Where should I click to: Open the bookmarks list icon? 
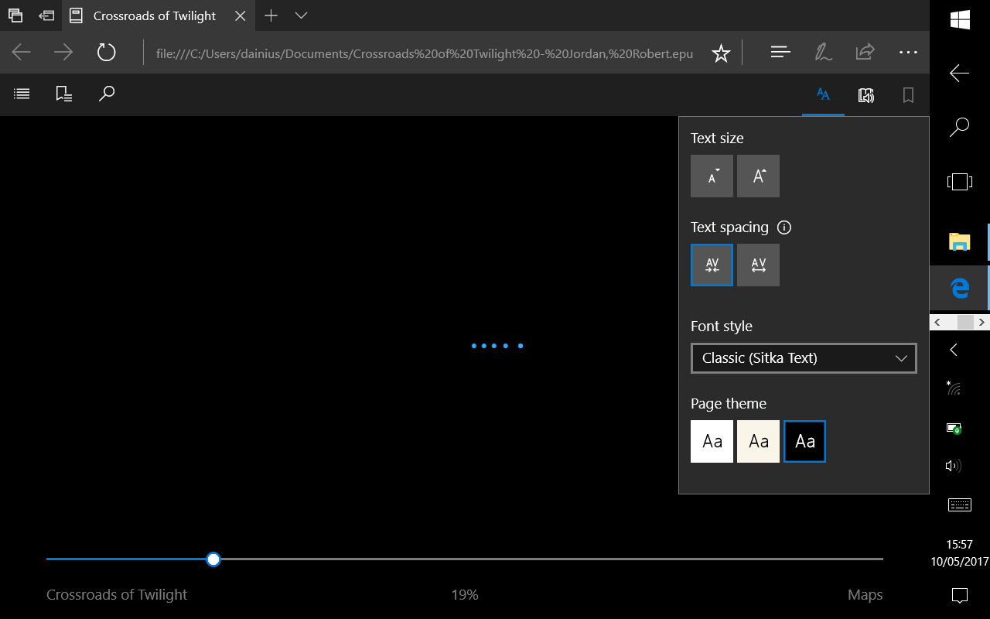click(x=64, y=94)
